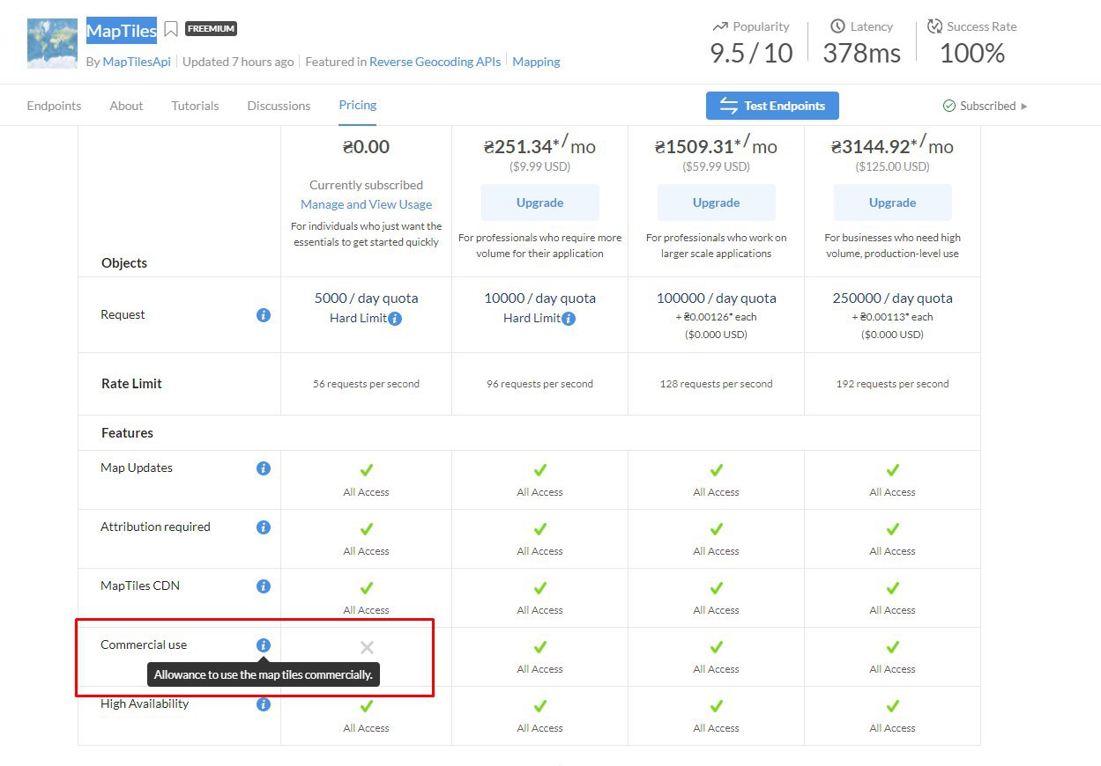Open the About tab
Image resolution: width=1101 pixels, height=766 pixels.
[126, 106]
